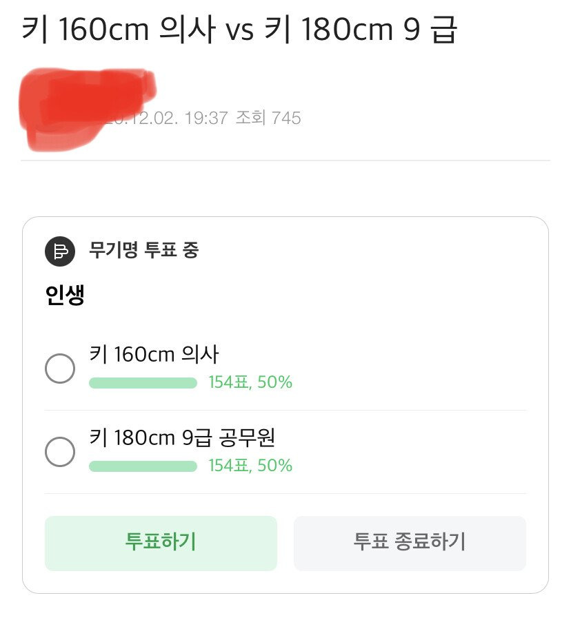Click the 조회 745 view count

coord(268,118)
